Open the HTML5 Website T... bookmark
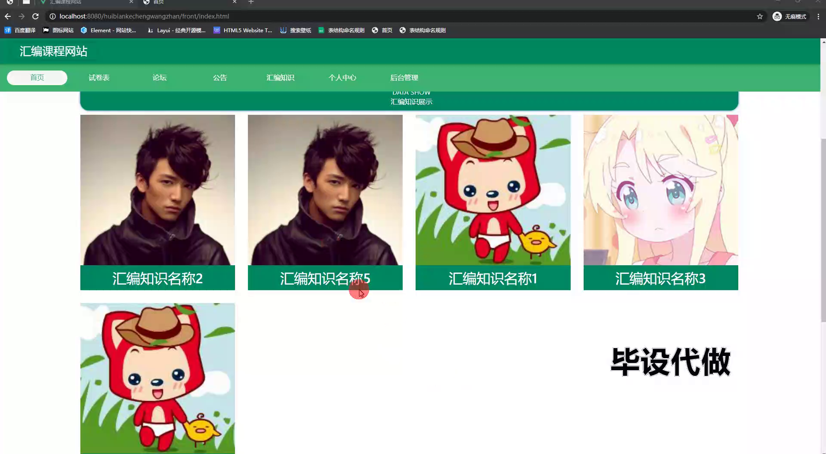 click(x=243, y=30)
